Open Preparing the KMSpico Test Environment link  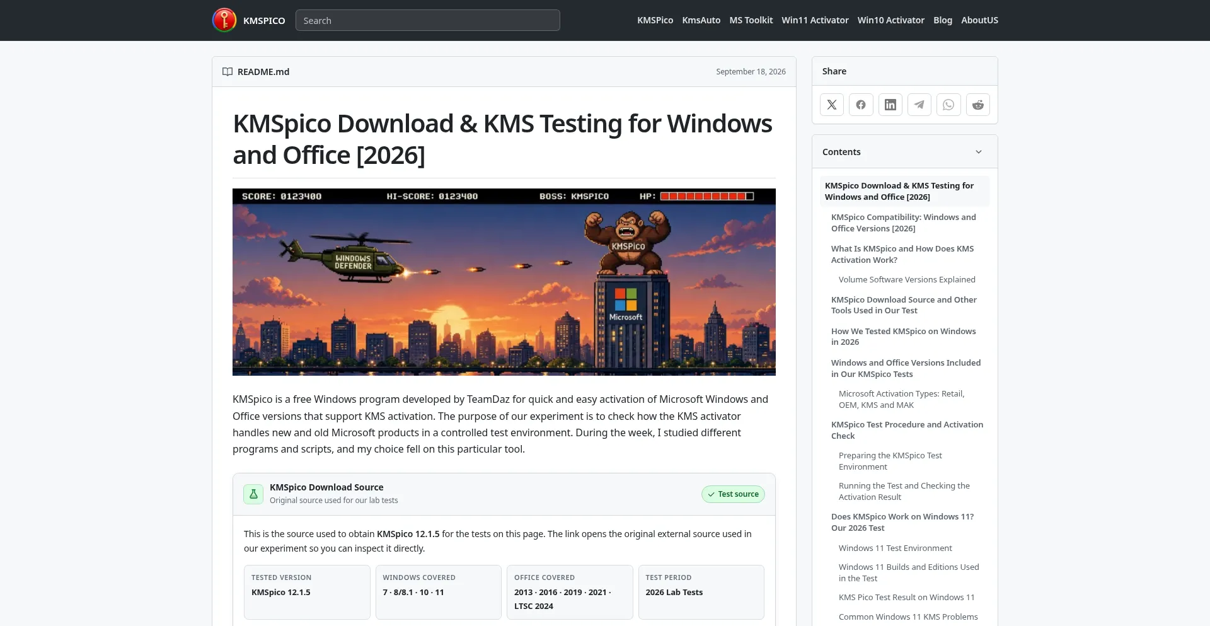[890, 461]
